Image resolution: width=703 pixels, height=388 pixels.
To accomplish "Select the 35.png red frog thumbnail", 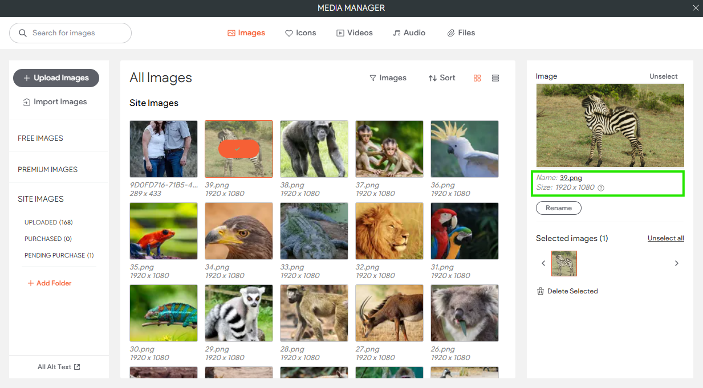I will [164, 231].
